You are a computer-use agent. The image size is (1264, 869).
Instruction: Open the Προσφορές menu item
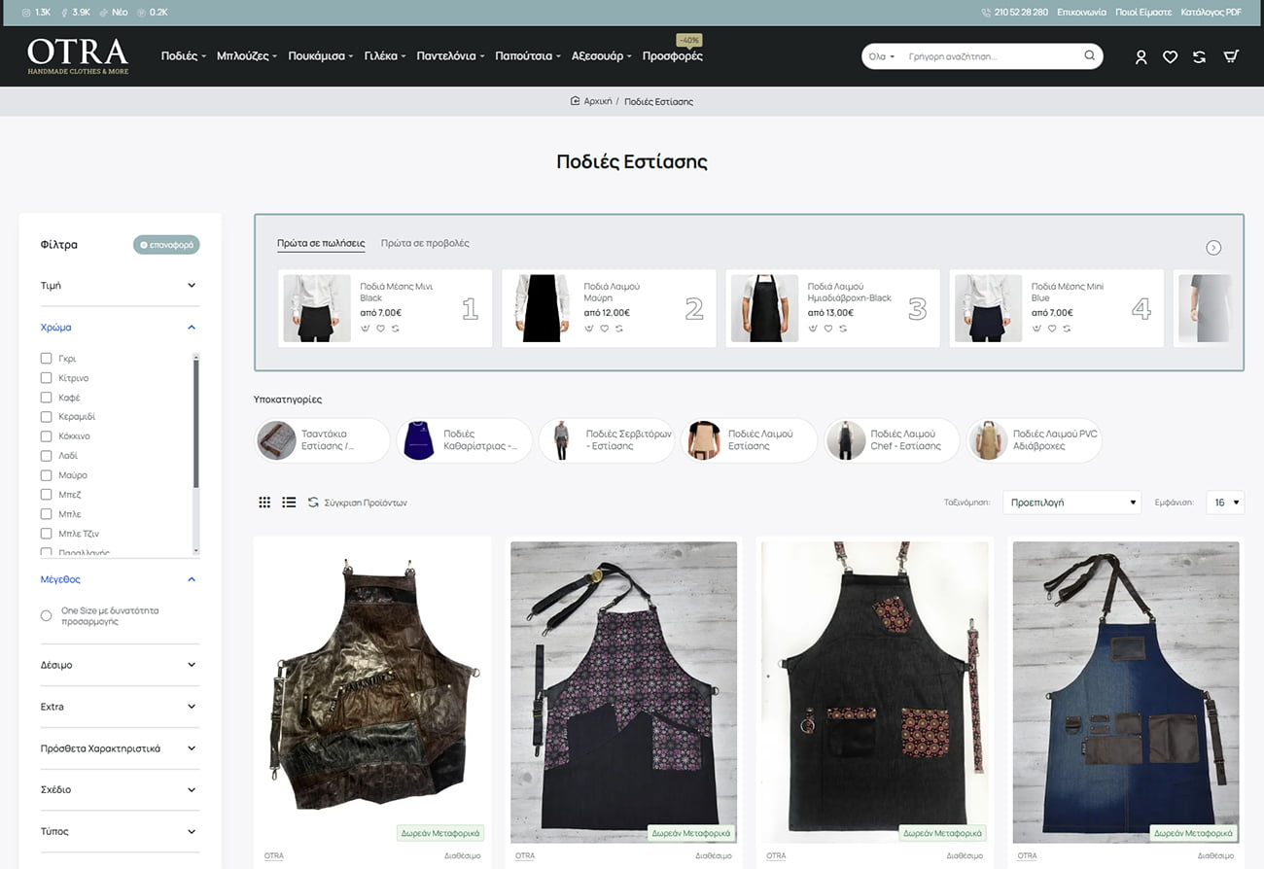672,56
